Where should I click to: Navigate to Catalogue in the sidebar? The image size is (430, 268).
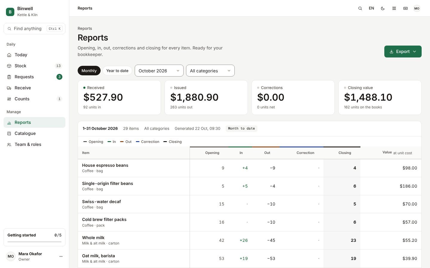point(34,133)
